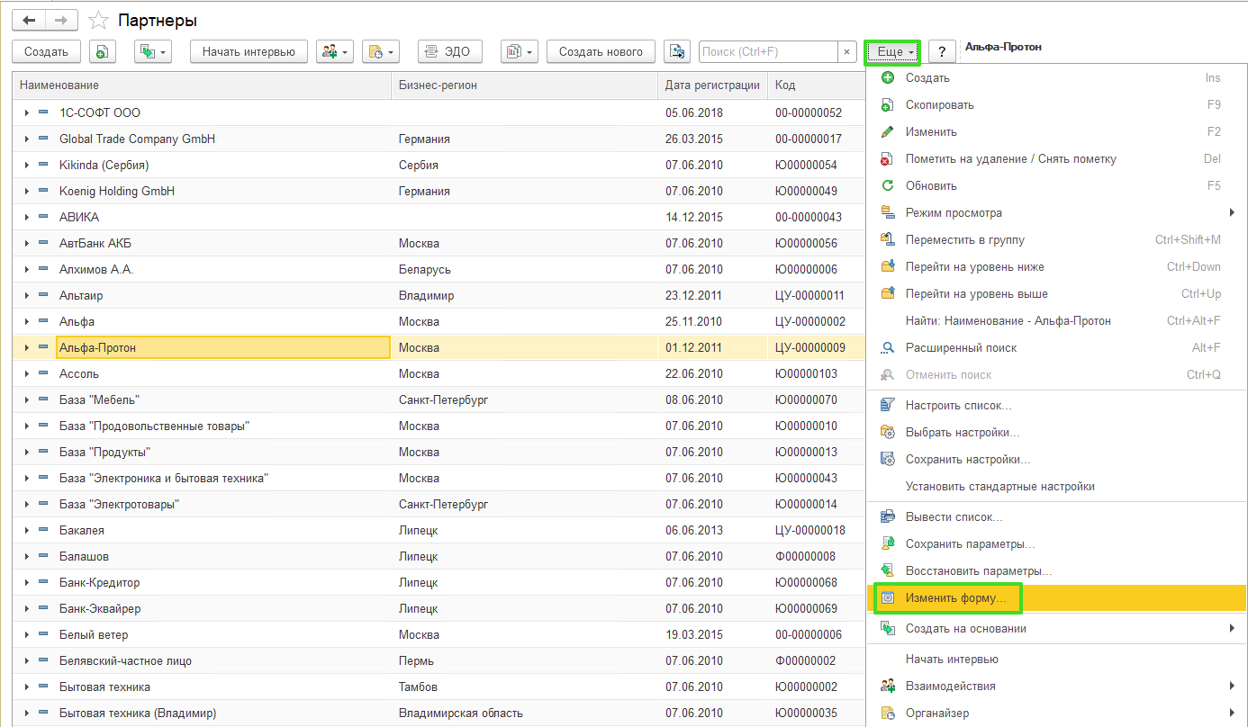Screen dimensions: 1248x727
Task: Select Восстановить параметры... entry
Action: 1055,571
